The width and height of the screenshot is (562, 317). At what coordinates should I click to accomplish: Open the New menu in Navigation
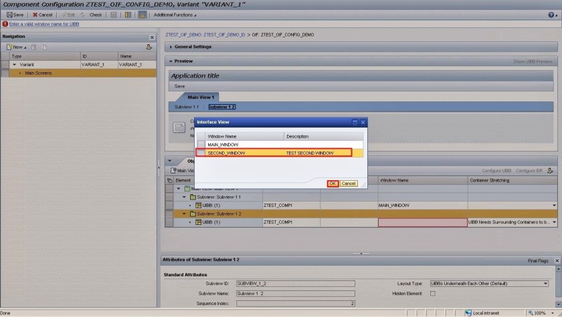pyautogui.click(x=17, y=47)
